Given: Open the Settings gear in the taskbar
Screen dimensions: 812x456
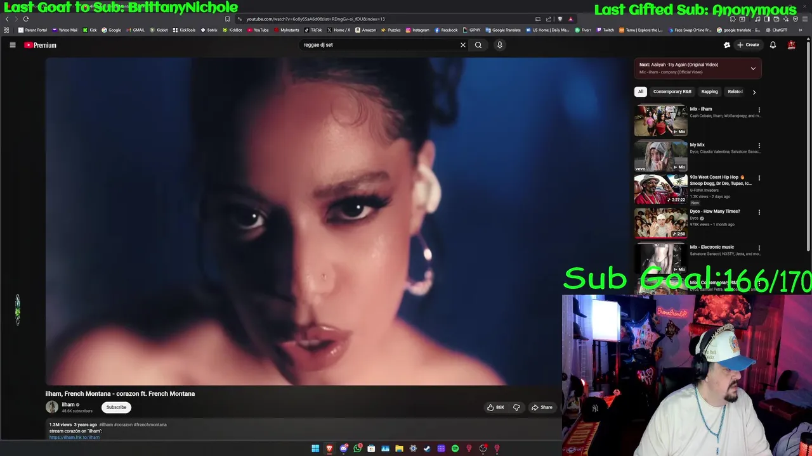Looking at the screenshot, I should coord(413,448).
